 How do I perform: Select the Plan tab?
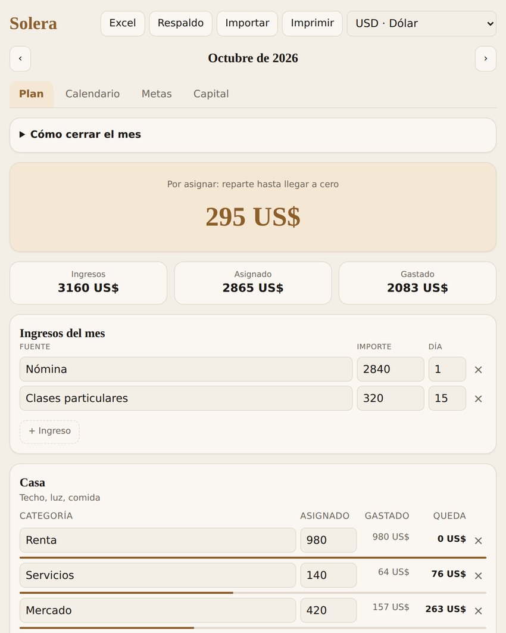point(32,94)
